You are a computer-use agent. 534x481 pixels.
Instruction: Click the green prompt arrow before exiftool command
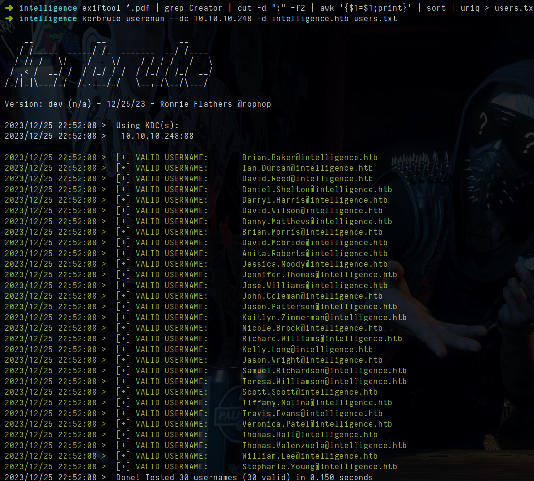click(9, 8)
